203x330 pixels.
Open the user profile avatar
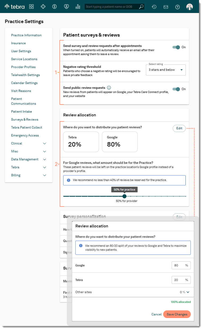(x=189, y=7)
